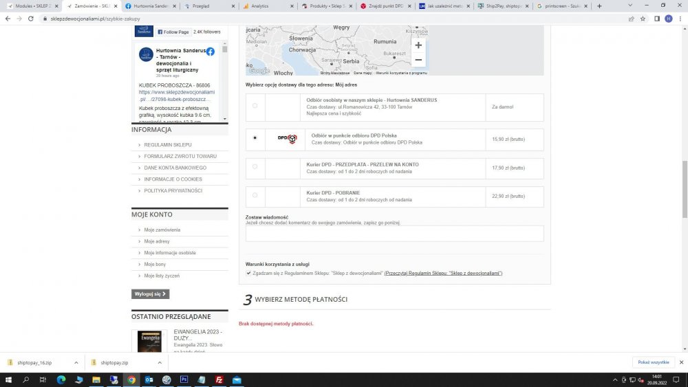Open Windows taskbar search
Viewport: 688px width, 387px height.
tap(26, 379)
